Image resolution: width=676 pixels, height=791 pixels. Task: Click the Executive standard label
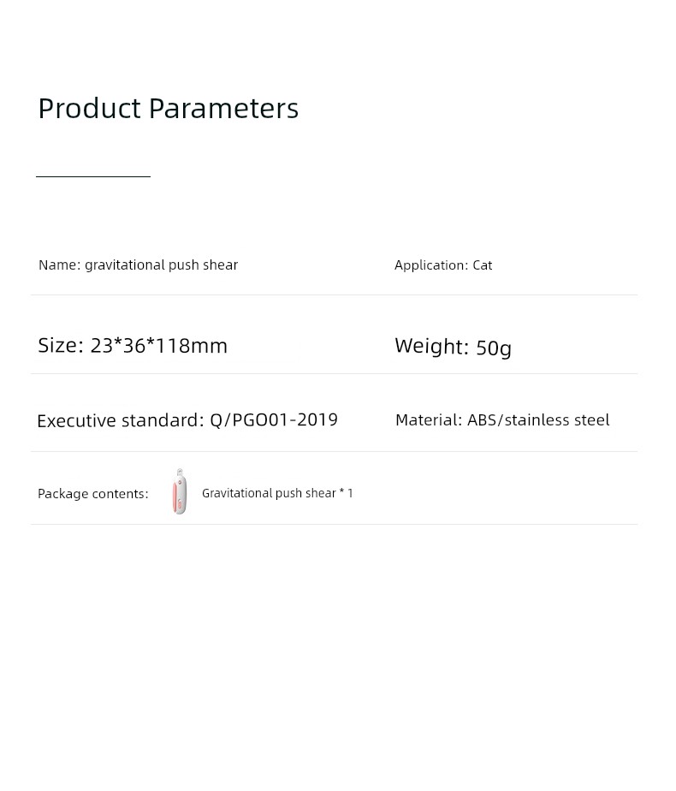tap(121, 420)
